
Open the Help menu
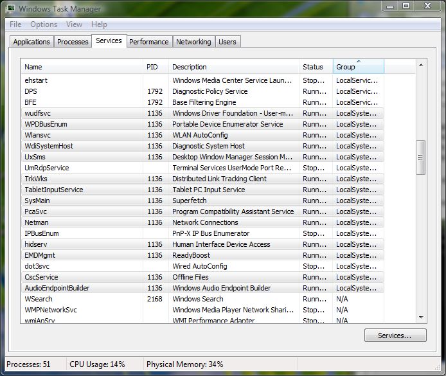(x=99, y=24)
